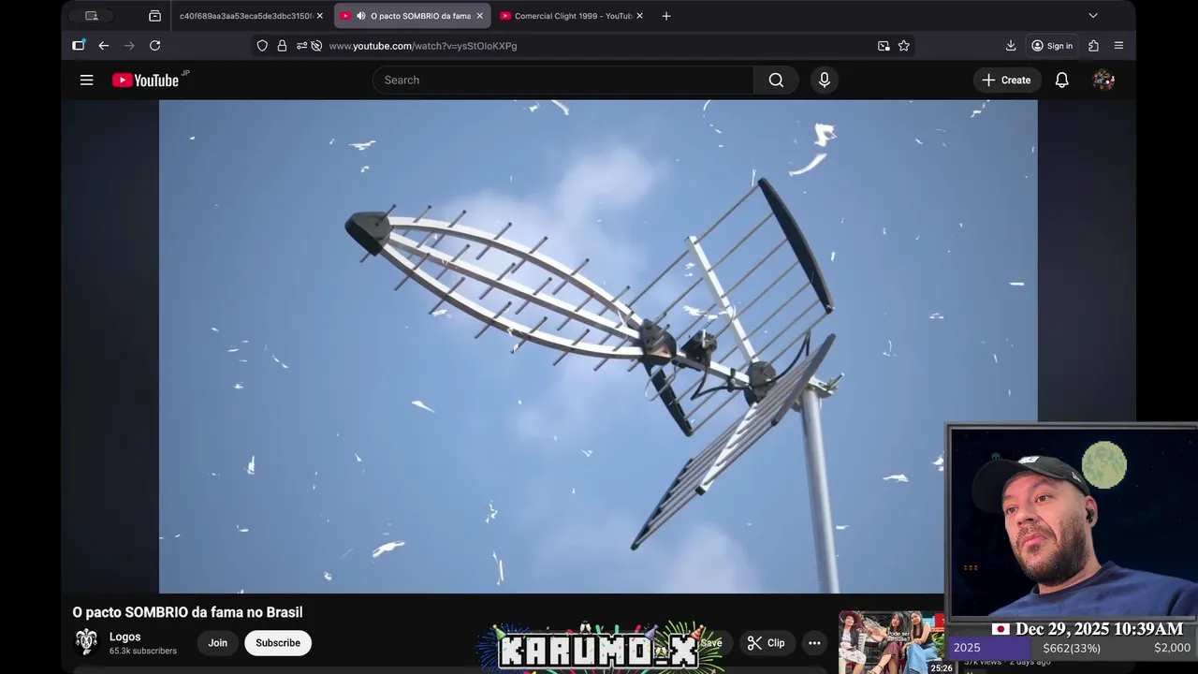This screenshot has width=1198, height=674.
Task: Close the Comercial Clight 1999 tab
Action: click(639, 16)
